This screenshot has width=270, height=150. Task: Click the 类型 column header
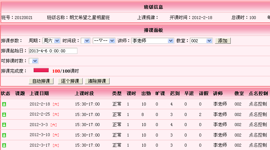(117, 94)
